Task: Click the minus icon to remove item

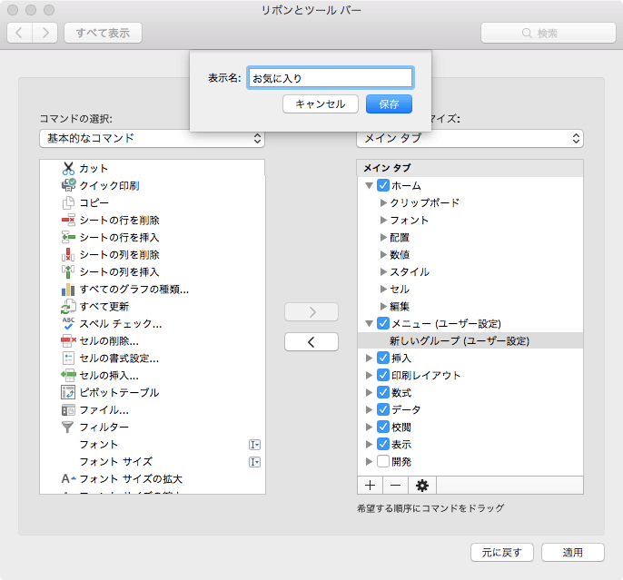Action: point(395,485)
